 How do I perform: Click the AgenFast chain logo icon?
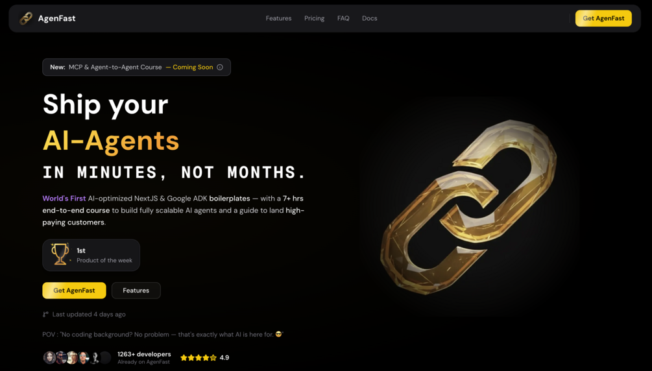(26, 18)
